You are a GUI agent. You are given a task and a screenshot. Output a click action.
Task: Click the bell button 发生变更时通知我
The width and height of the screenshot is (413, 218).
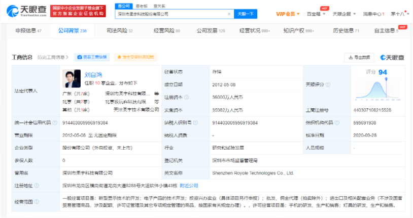pyautogui.click(x=135, y=57)
